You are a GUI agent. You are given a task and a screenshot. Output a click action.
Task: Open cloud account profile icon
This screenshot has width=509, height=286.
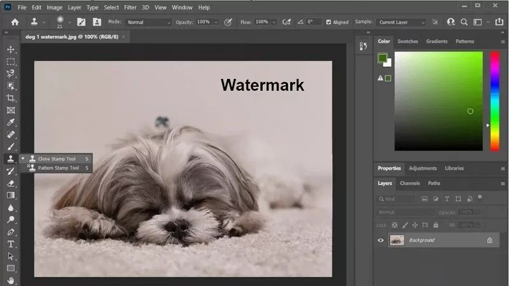(x=450, y=22)
